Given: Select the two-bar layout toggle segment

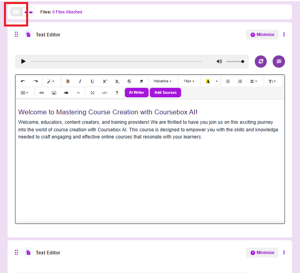Looking at the screenshot, I should pos(16,12).
